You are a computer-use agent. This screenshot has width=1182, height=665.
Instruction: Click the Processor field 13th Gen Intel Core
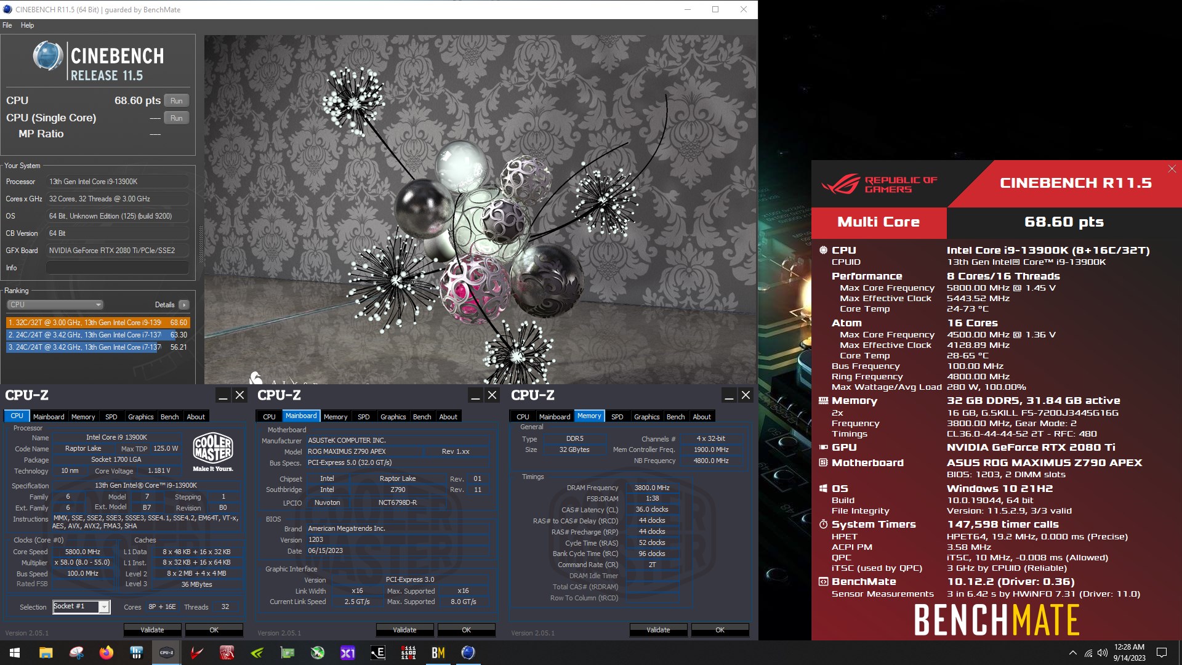pyautogui.click(x=118, y=182)
